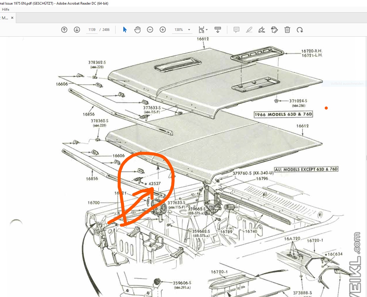Activate the hand pan tool
367x297 pixels.
pos(137,30)
